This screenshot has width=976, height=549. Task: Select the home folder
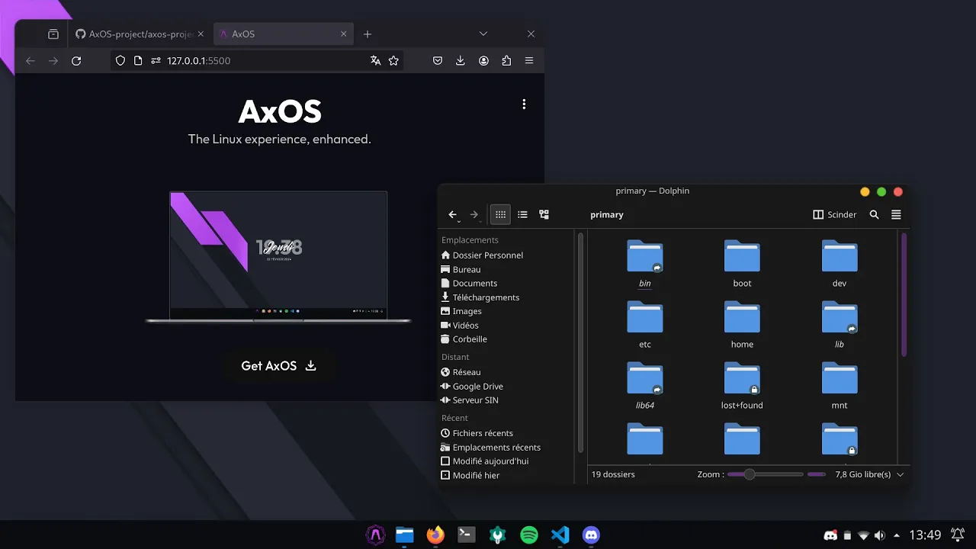[x=742, y=325]
